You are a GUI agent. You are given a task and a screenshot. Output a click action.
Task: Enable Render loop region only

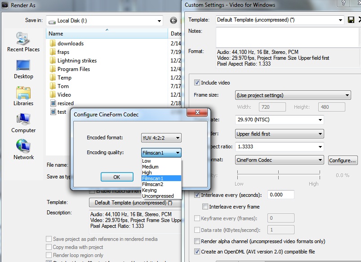(x=49, y=255)
